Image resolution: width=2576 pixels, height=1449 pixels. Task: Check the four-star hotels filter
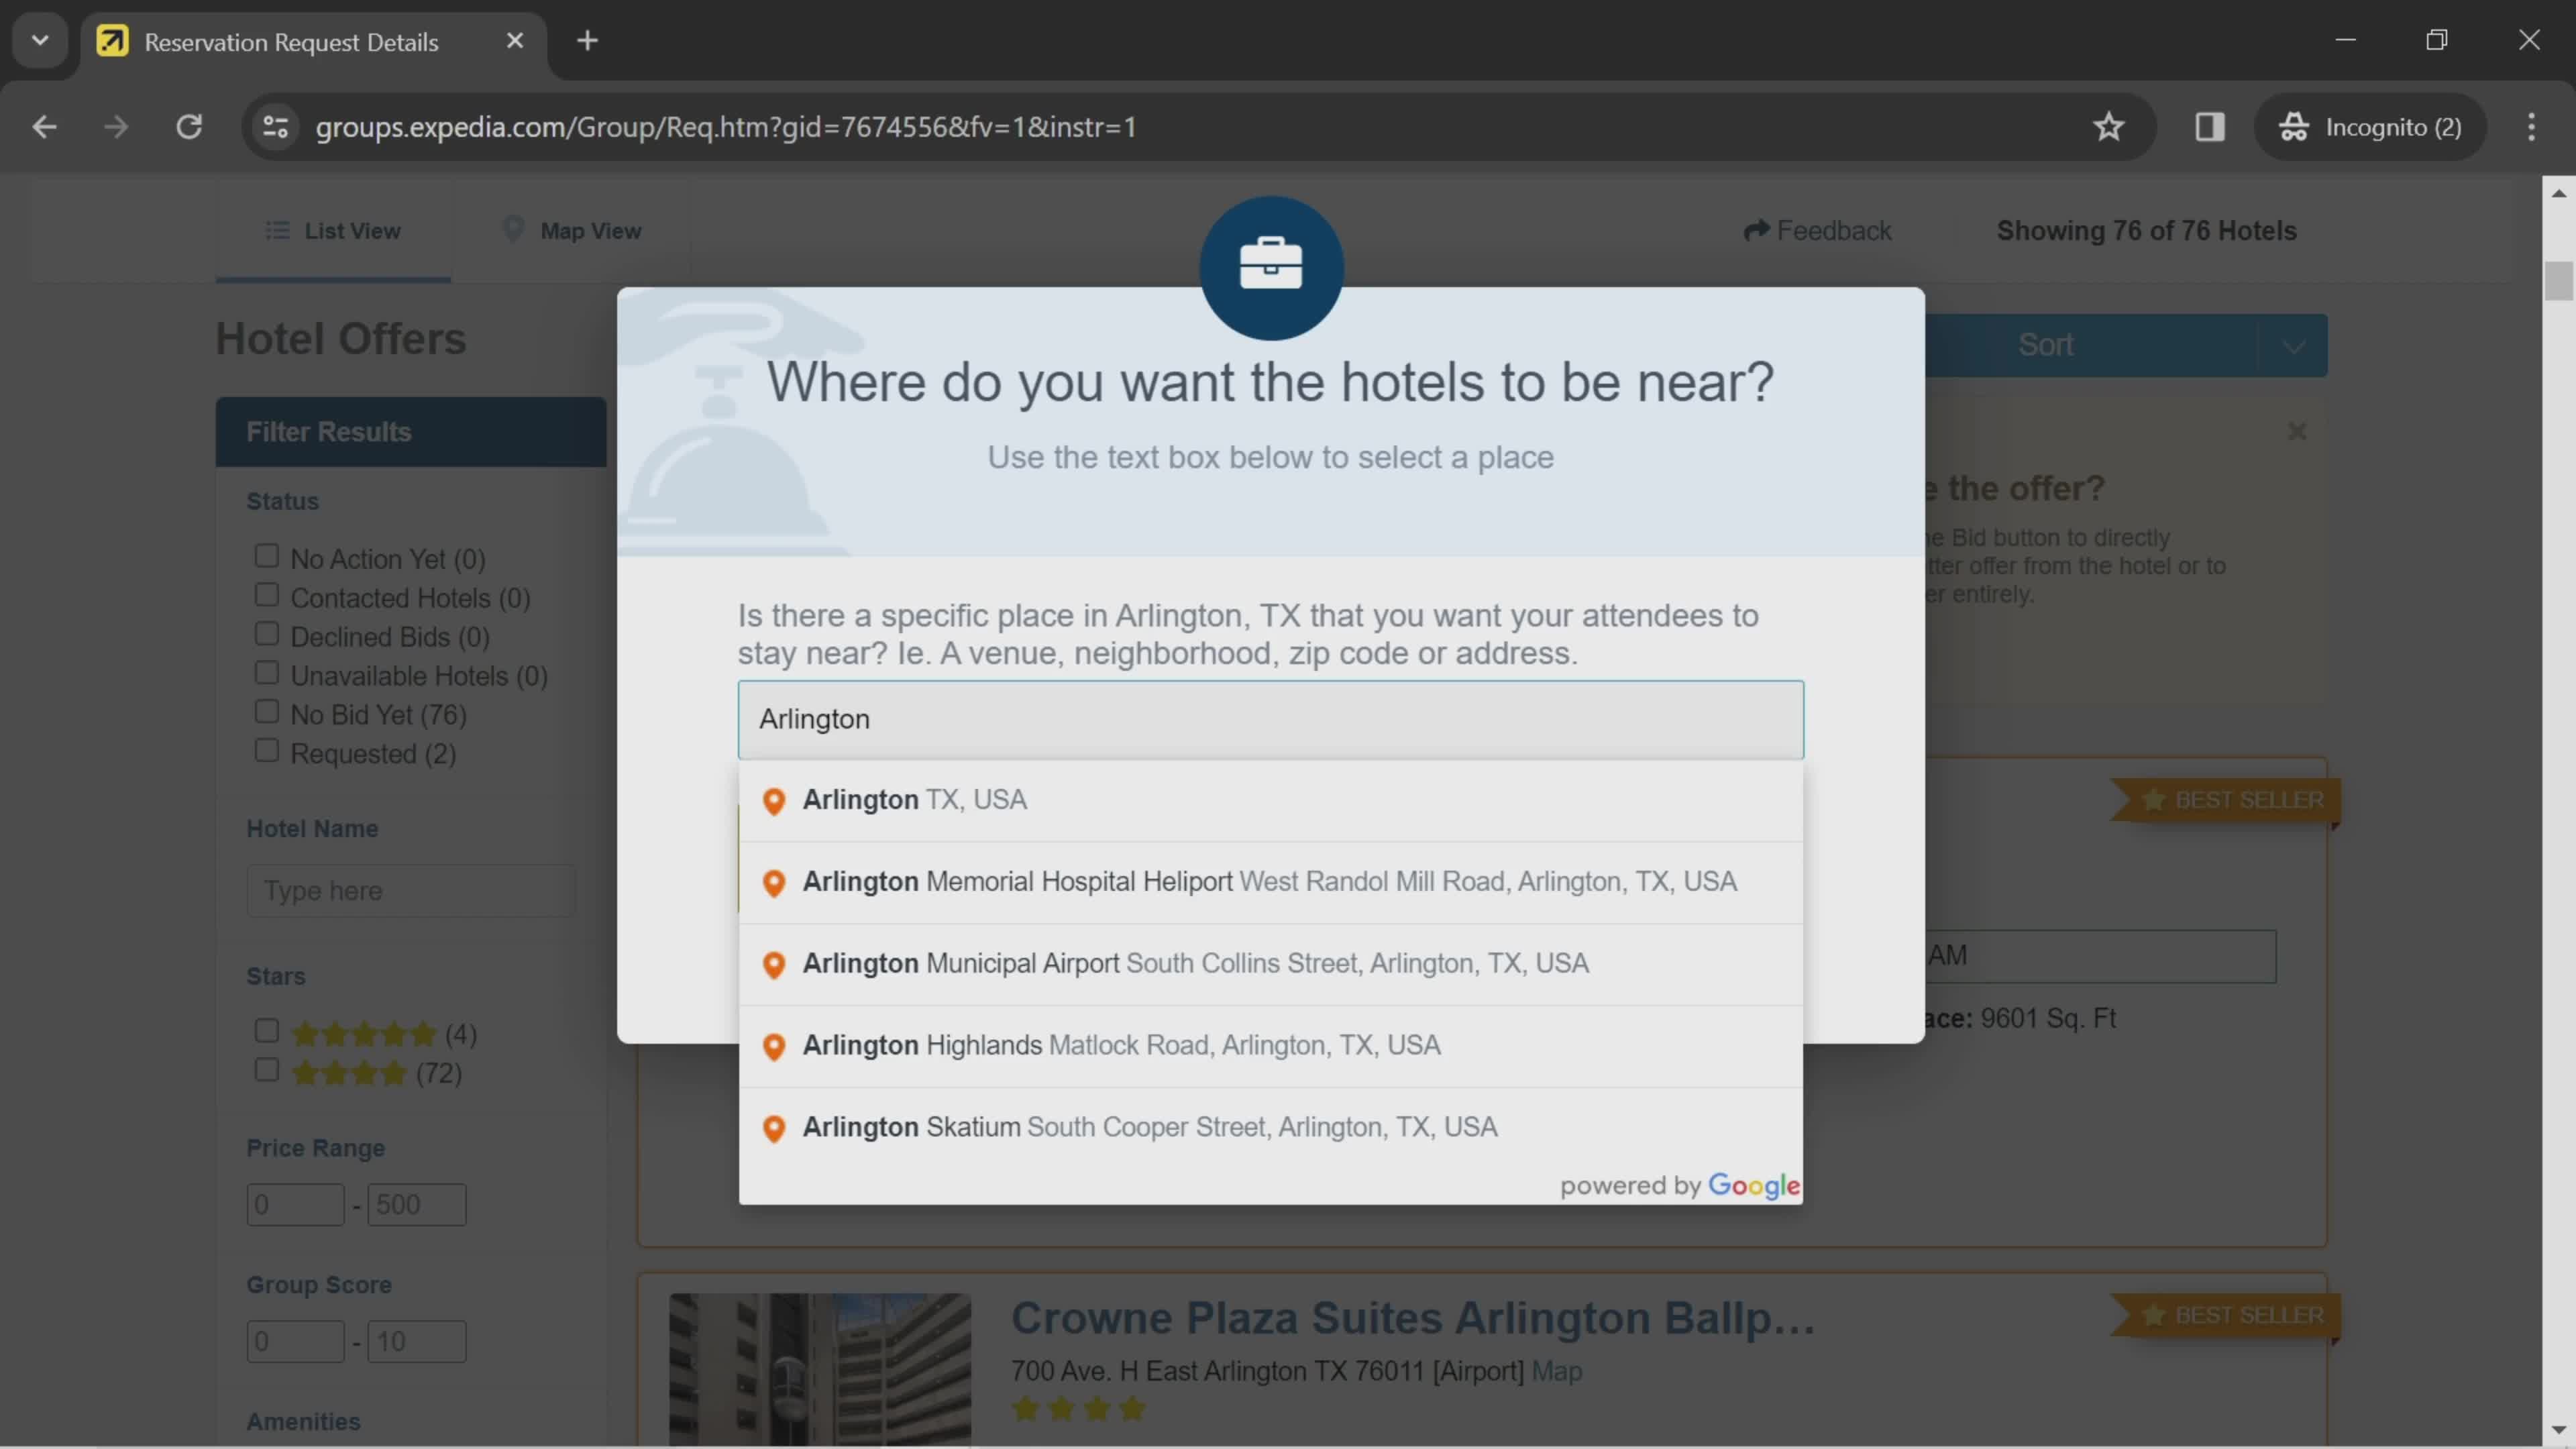(266, 1069)
